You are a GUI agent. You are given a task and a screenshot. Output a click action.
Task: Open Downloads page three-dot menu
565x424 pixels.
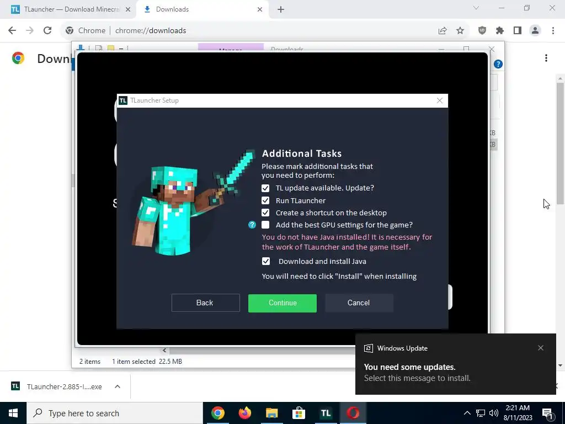[x=546, y=58]
